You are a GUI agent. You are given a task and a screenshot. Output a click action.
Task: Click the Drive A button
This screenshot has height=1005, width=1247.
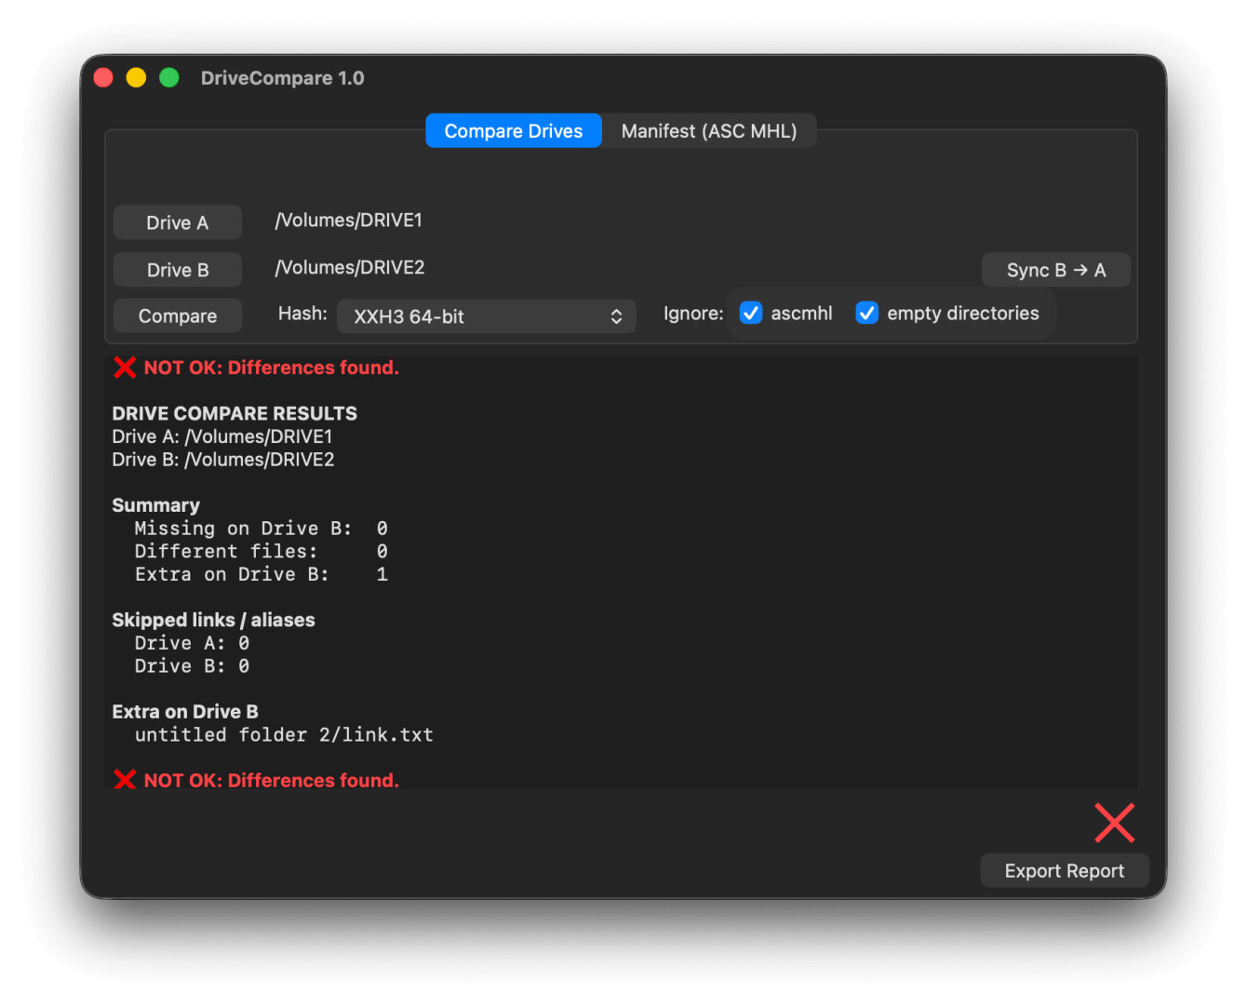point(178,222)
